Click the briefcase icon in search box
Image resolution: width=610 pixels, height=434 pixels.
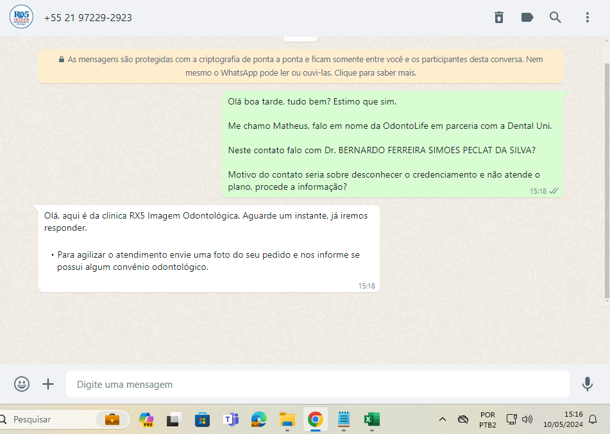112,420
